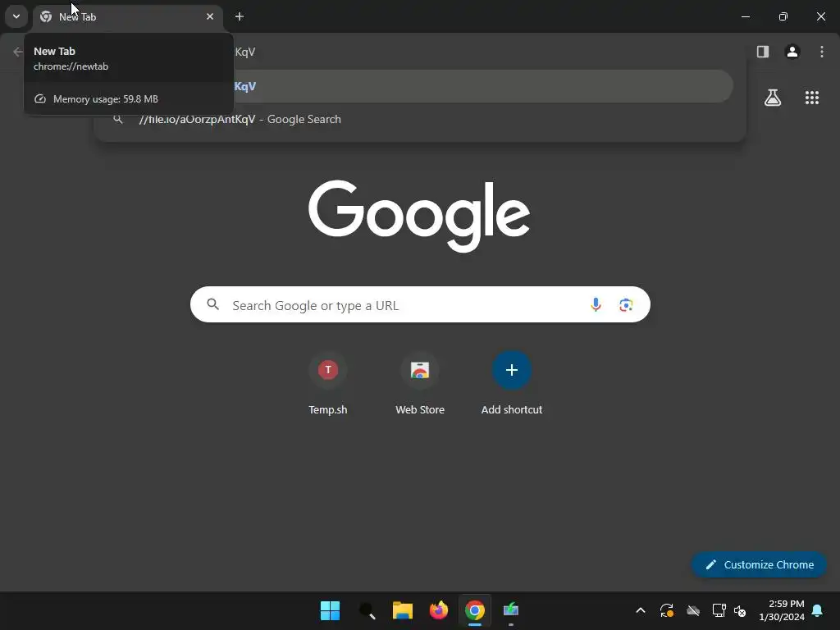Focus the Search Google or type a URL box
The height and width of the screenshot is (630, 840).
click(x=420, y=305)
